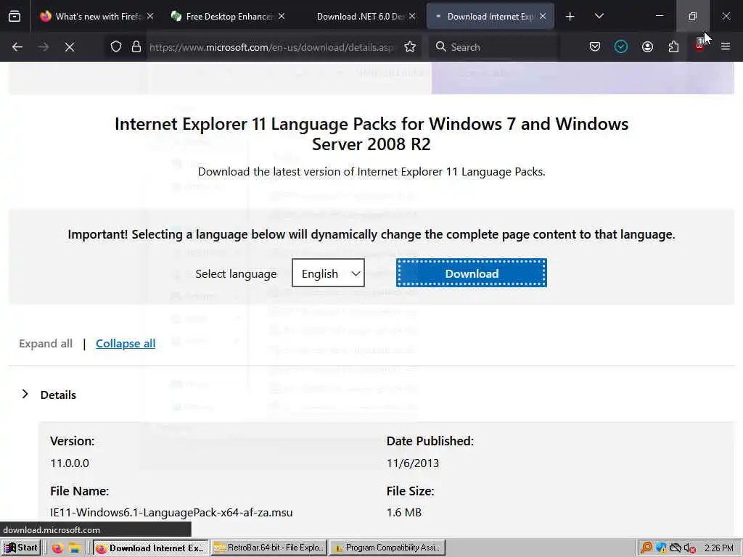Go forward with the arrow button
The width and height of the screenshot is (743, 557).
(44, 47)
